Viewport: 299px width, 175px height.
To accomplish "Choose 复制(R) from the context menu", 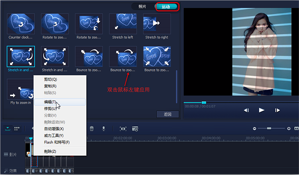I will pyautogui.click(x=60, y=86).
